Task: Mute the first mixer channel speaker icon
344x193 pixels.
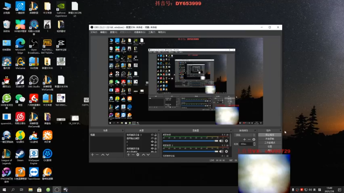Action: point(221,141)
